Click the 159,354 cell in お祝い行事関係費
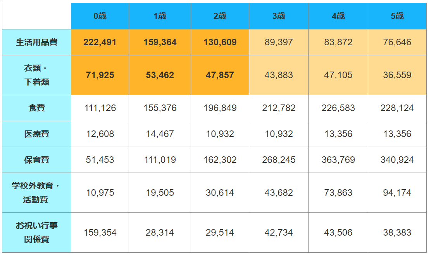 tap(100, 233)
